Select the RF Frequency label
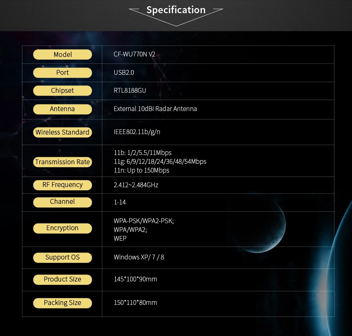352x336 pixels. tap(62, 185)
